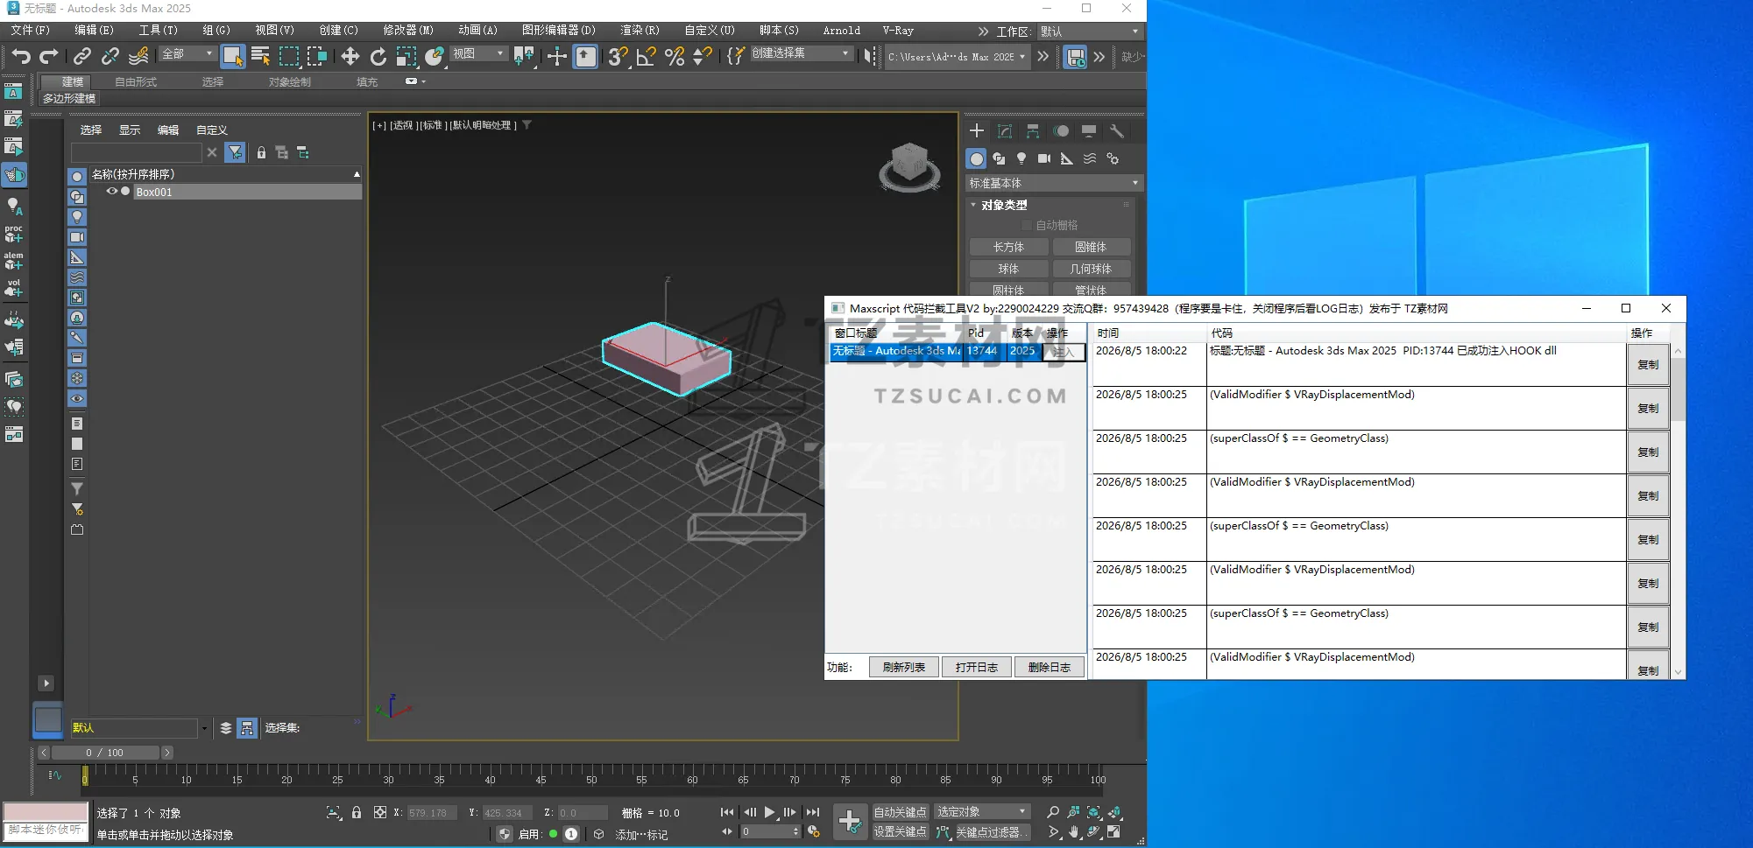Pick the Select and Scale tool
This screenshot has height=848, width=1753.
(406, 57)
